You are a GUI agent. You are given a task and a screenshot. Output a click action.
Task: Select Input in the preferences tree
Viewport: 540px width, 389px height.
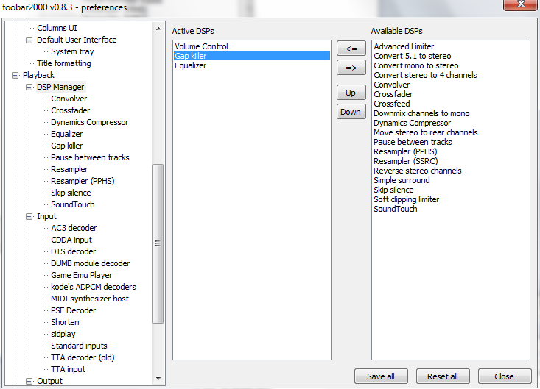47,216
